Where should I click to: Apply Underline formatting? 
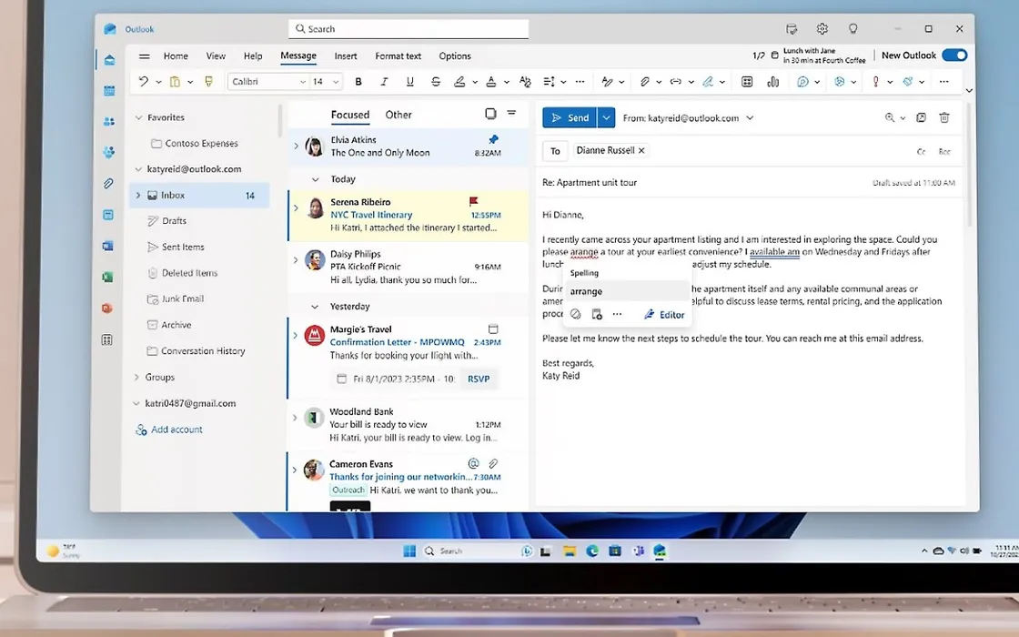point(409,81)
